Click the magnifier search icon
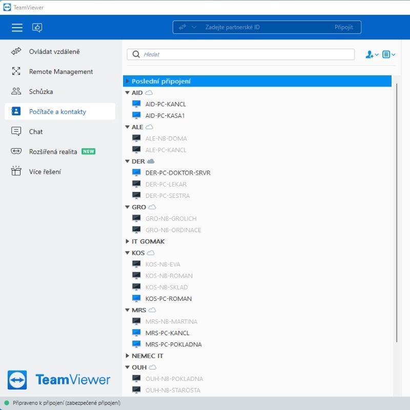410x410 pixels. point(136,54)
